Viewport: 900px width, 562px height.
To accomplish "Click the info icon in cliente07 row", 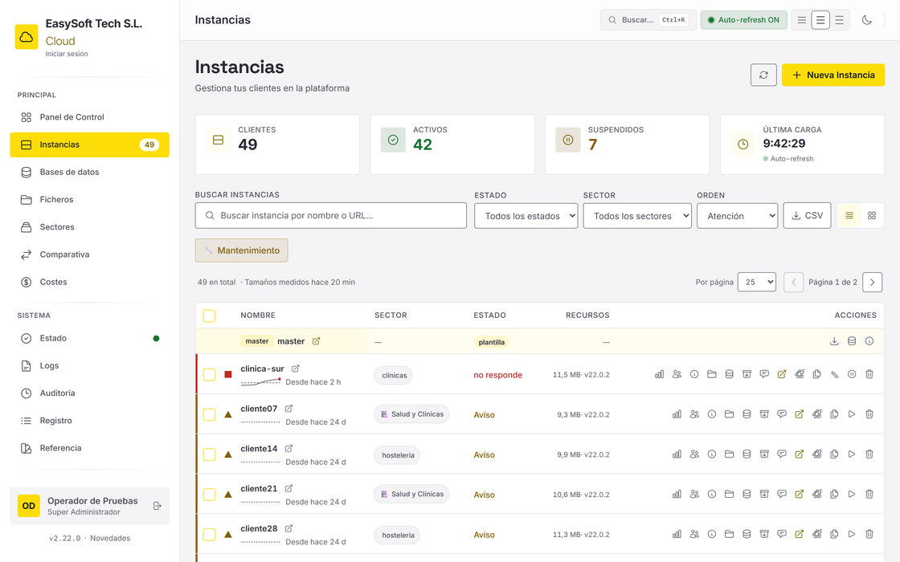I will (x=712, y=414).
